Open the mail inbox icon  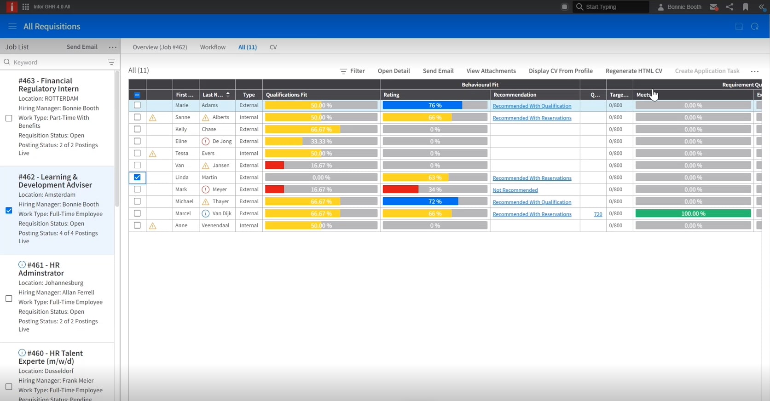point(713,7)
